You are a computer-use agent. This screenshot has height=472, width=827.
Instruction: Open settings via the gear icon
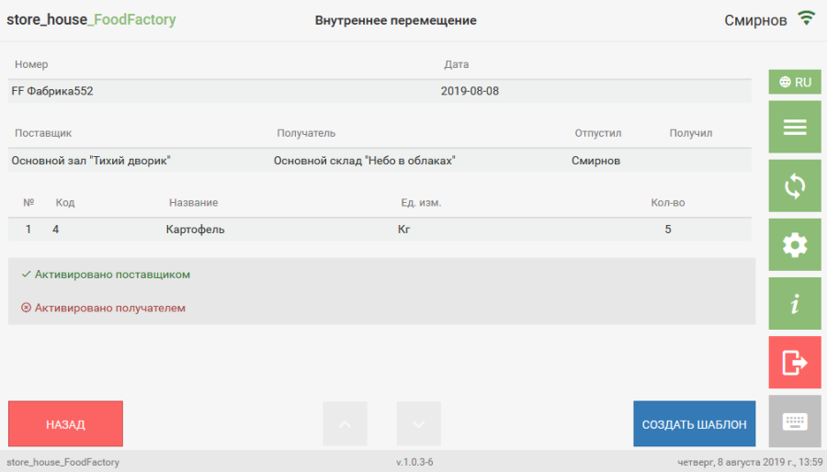click(794, 244)
